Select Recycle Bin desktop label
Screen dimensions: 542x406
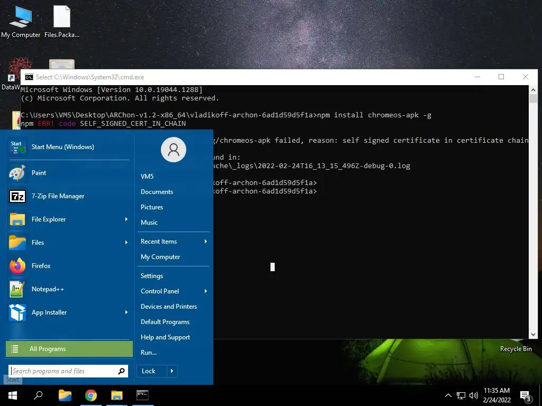(516, 349)
